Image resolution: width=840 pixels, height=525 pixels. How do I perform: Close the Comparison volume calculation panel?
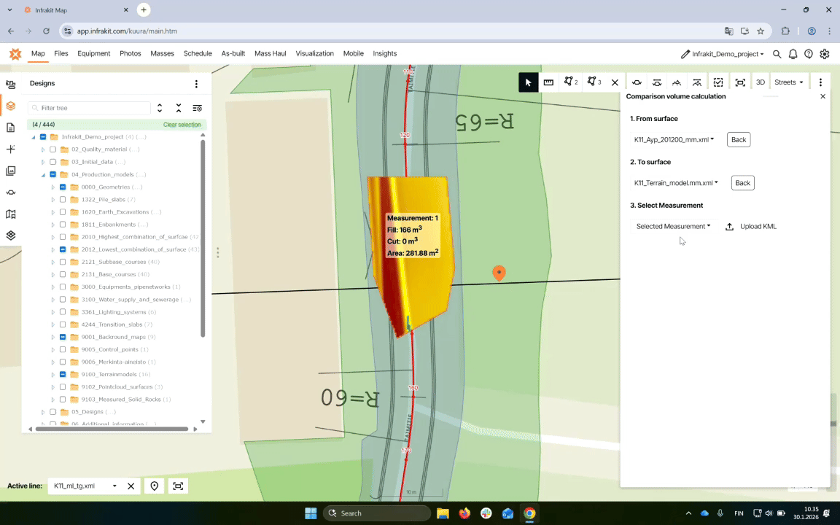pos(822,96)
